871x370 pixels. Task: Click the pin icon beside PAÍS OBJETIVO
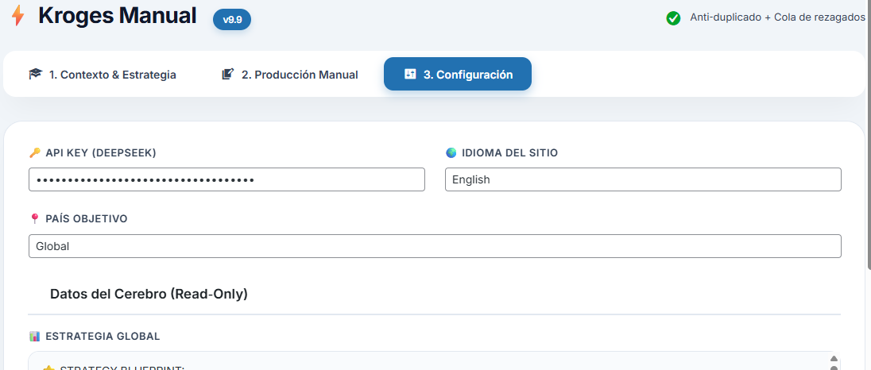34,218
